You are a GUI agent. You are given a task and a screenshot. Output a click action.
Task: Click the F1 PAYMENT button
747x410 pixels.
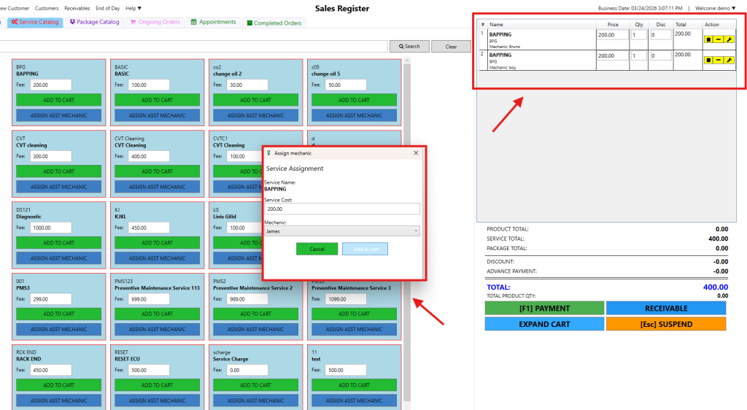click(544, 309)
